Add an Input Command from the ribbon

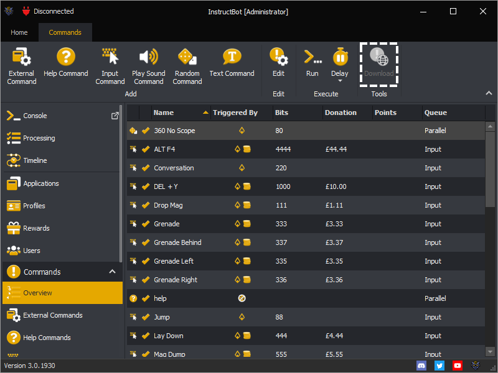coord(110,66)
